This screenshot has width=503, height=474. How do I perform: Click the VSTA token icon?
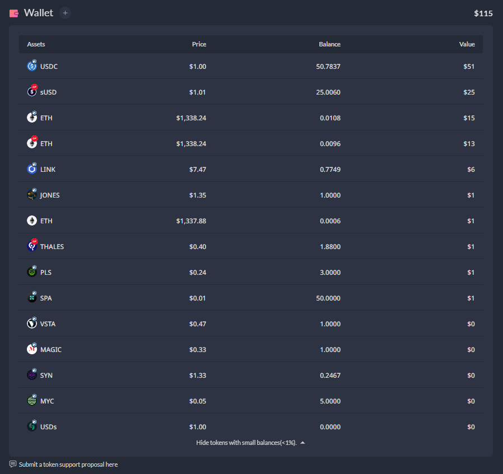pyautogui.click(x=32, y=323)
